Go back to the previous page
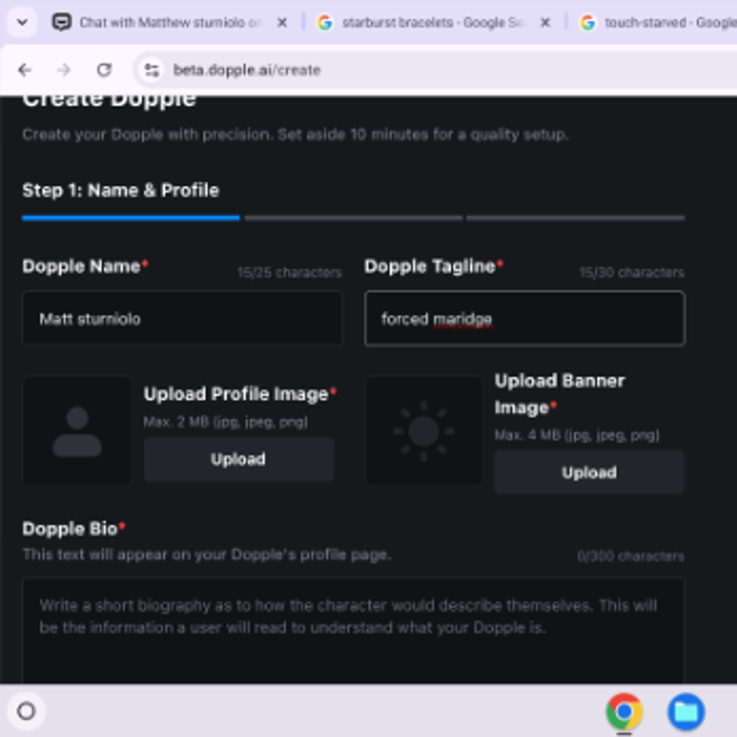 [25, 70]
